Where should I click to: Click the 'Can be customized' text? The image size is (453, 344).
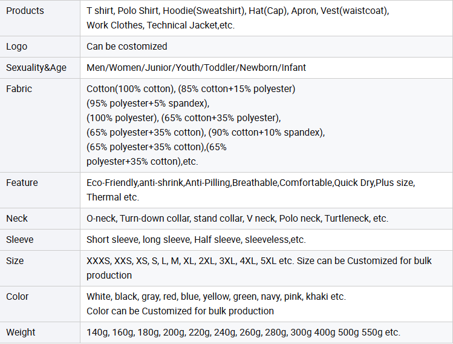(126, 47)
